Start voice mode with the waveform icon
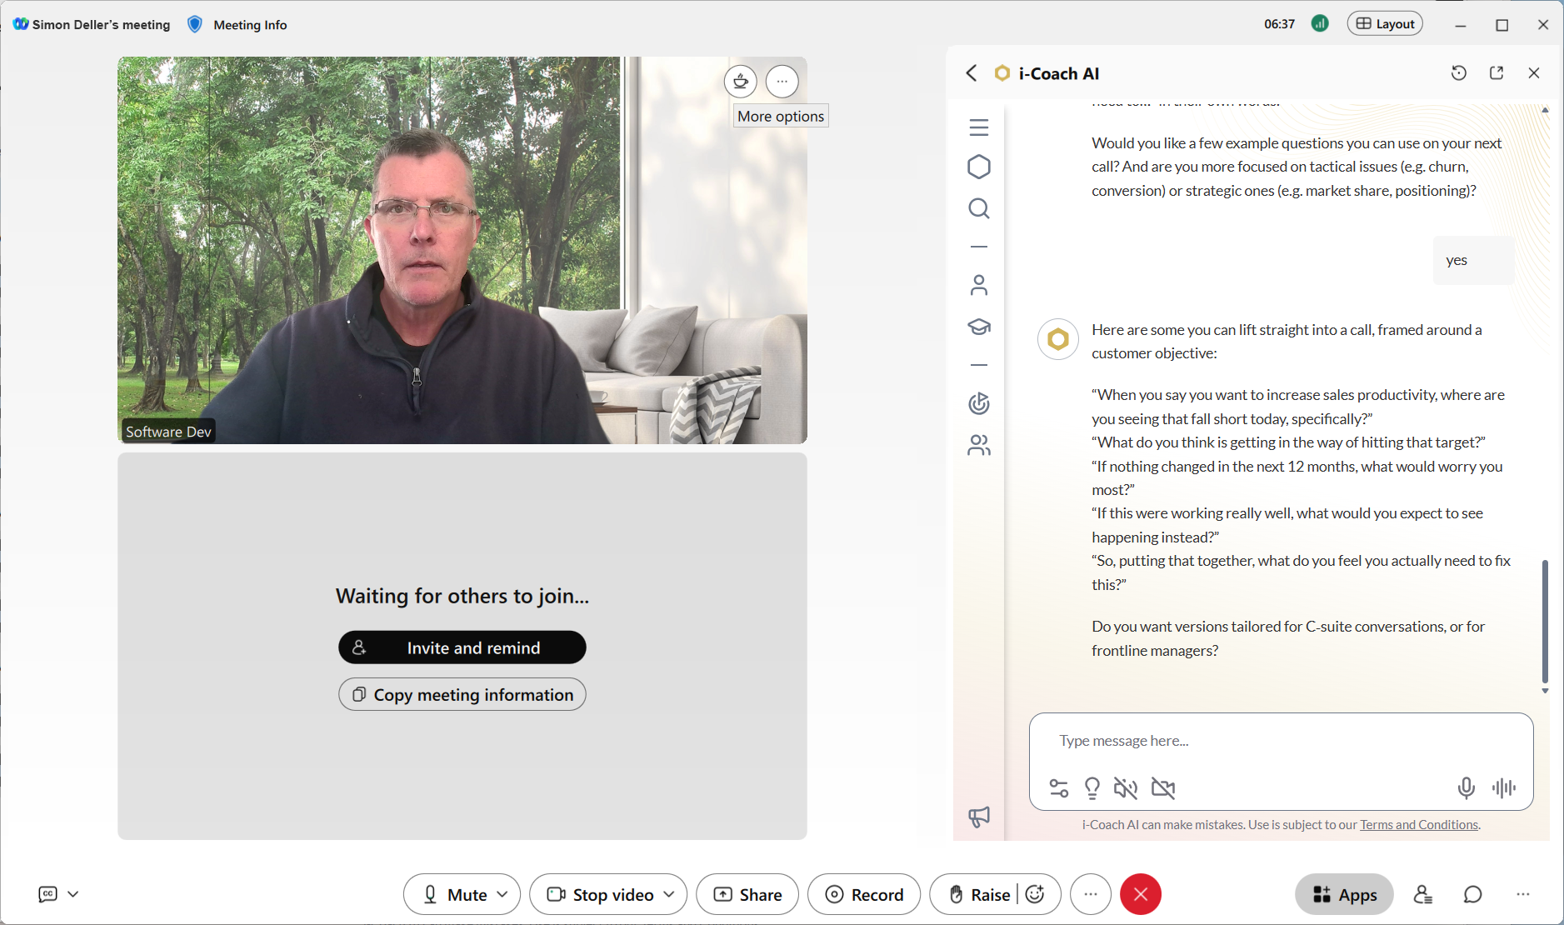 [x=1504, y=788]
